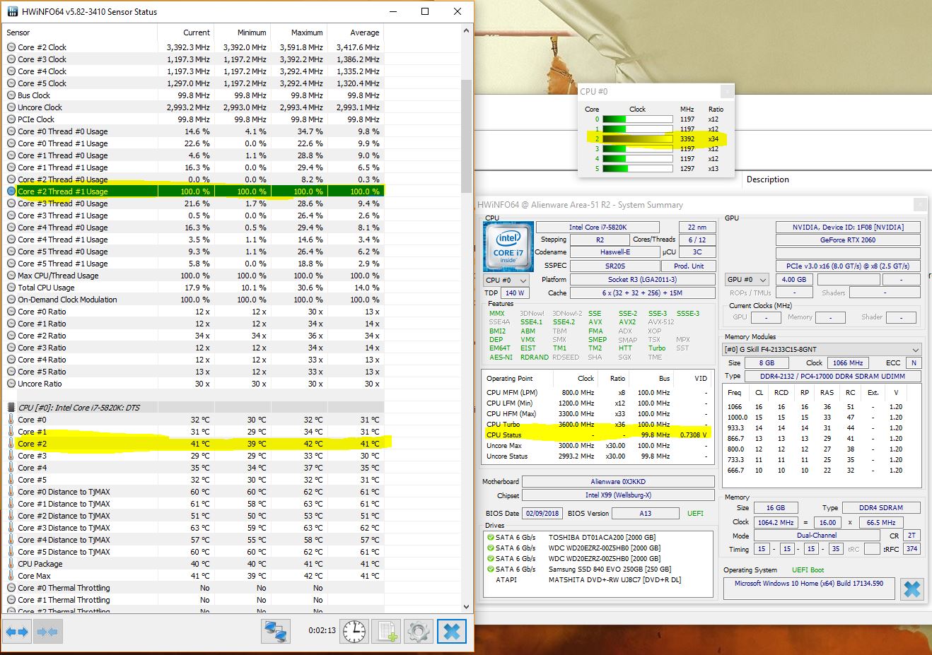Expand the G Skill memory module dropdown

pyautogui.click(x=914, y=348)
